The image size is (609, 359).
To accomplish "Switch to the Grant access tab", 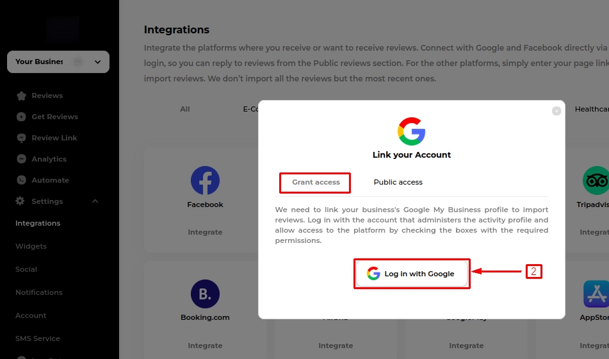I will coord(316,182).
